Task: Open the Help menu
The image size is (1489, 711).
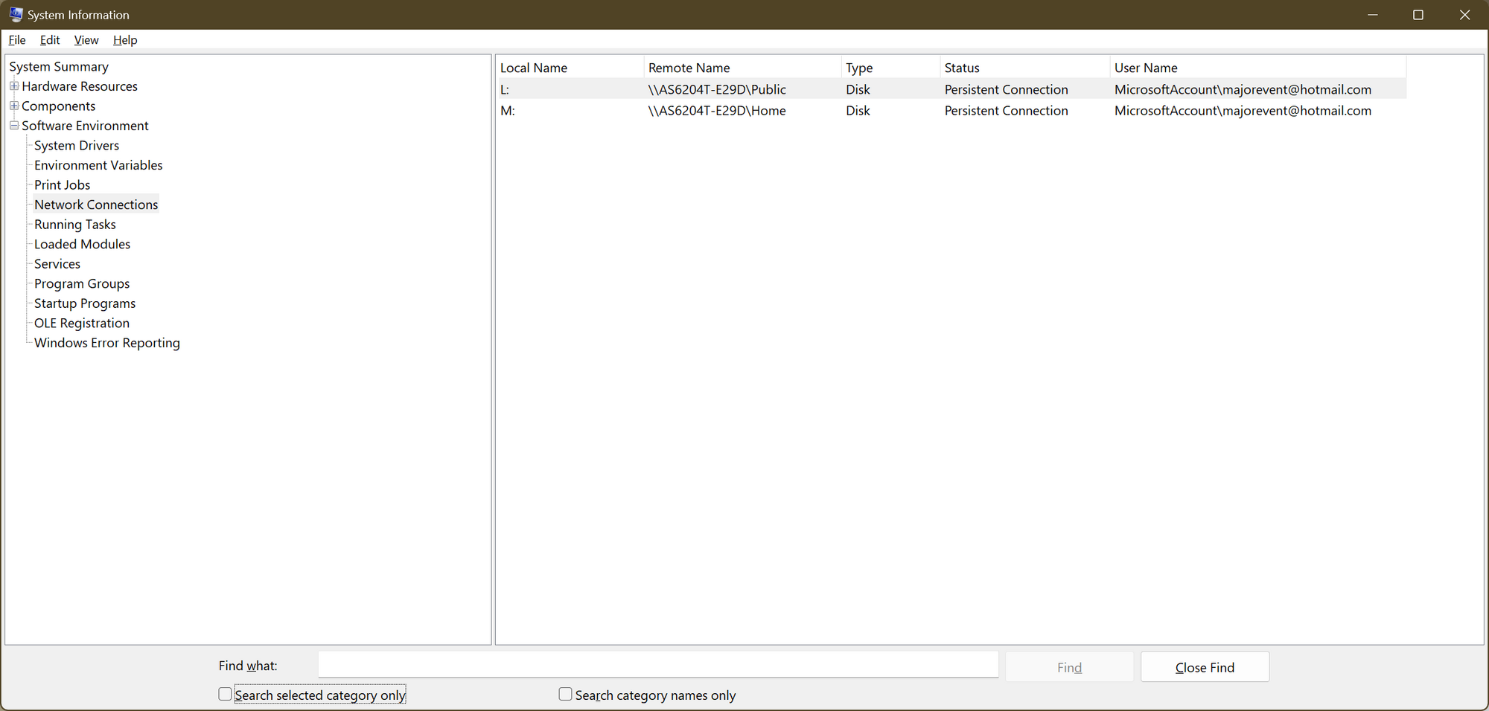Action: [124, 40]
